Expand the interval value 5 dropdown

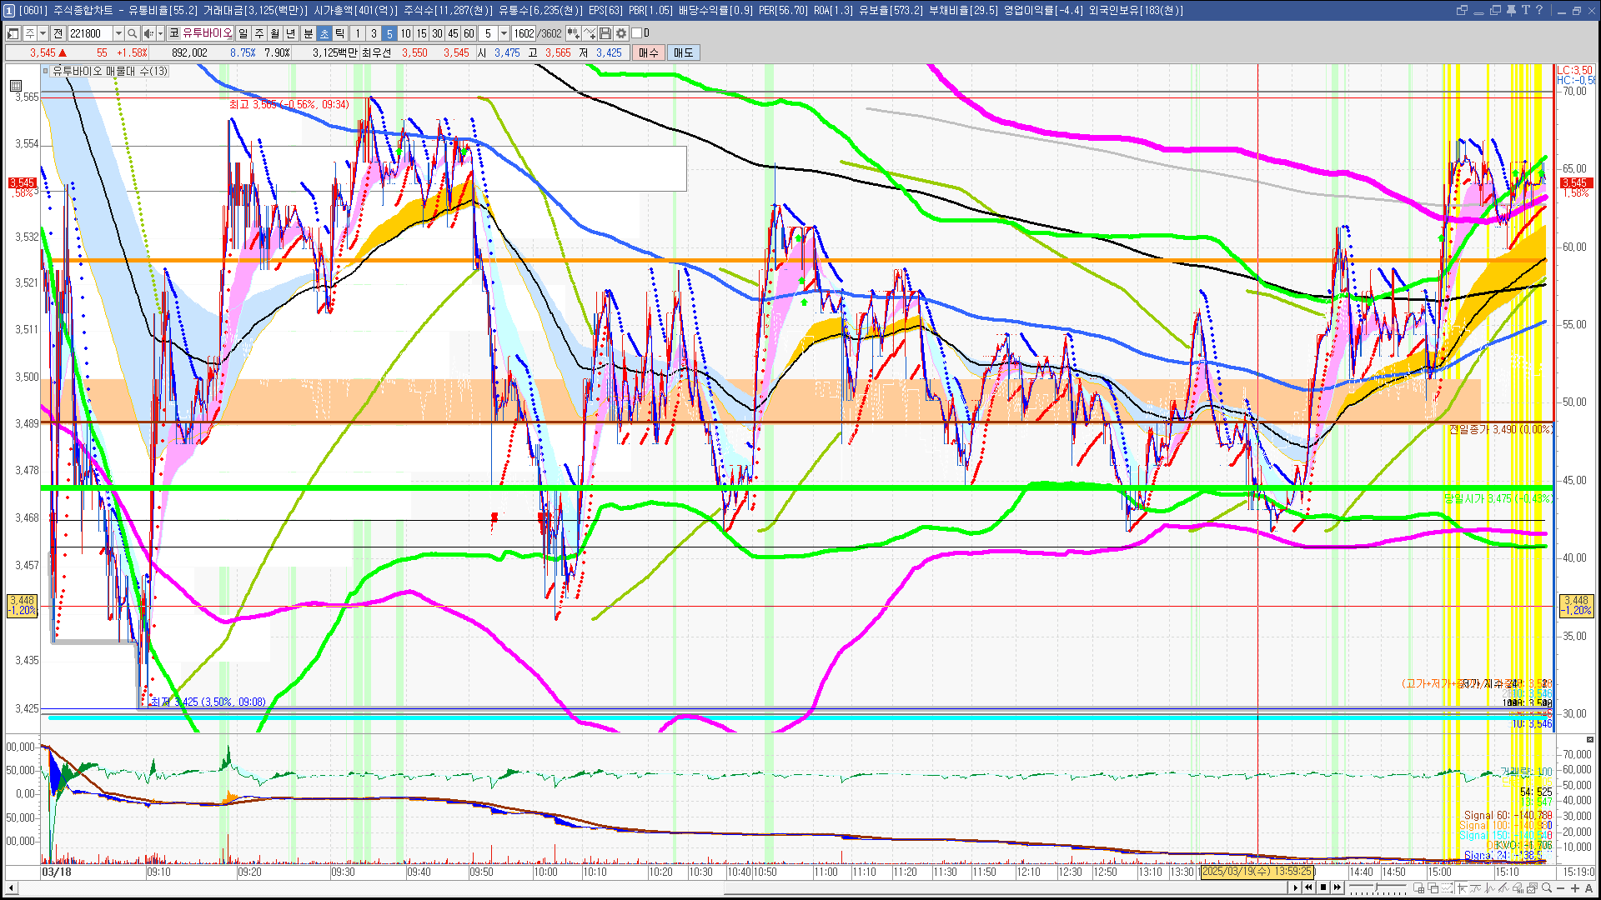coord(504,33)
